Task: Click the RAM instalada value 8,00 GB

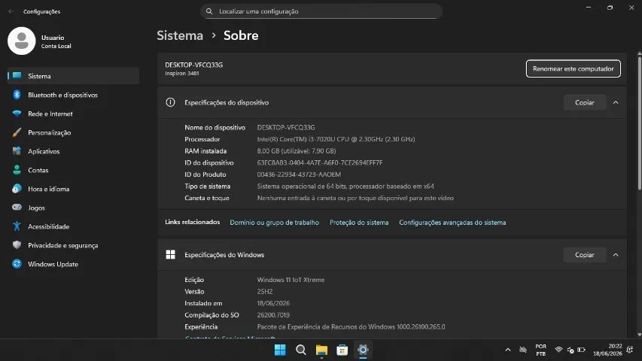Action: point(297,151)
